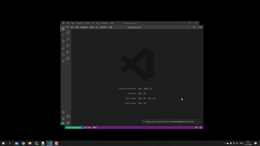Screen dimensions: 260x146
Task: Open Help menu in back VS Code window
Action: pos(112,23)
